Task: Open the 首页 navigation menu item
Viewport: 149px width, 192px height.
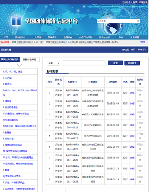Action: pos(6,37)
